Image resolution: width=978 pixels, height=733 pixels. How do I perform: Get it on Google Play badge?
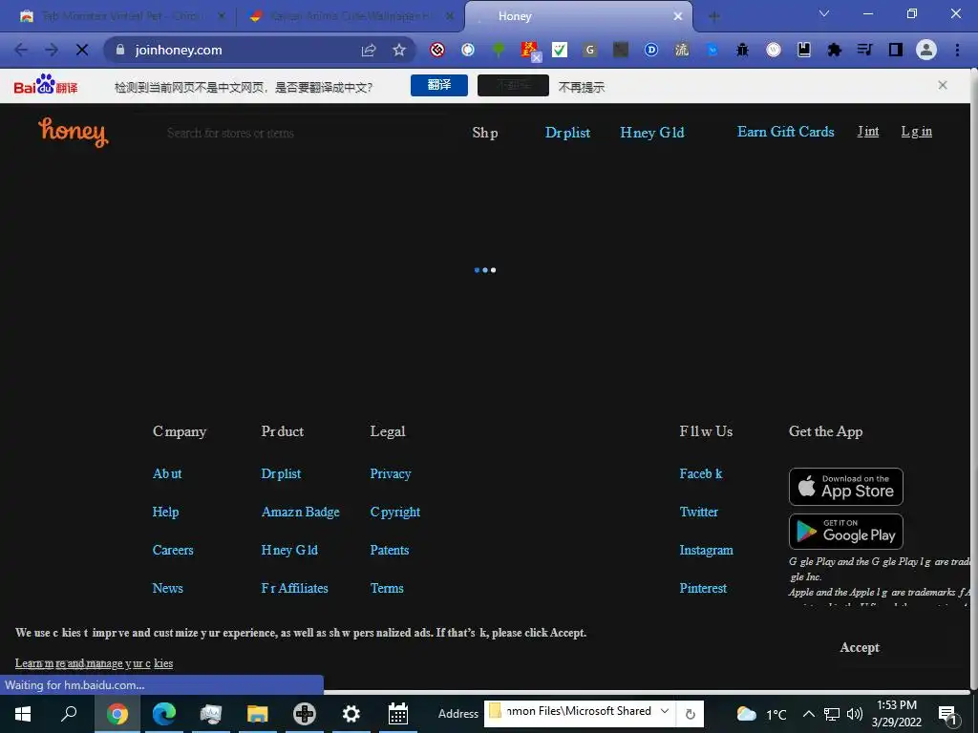[846, 531]
